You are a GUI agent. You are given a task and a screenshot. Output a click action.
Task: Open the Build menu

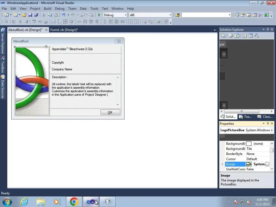(x=47, y=8)
